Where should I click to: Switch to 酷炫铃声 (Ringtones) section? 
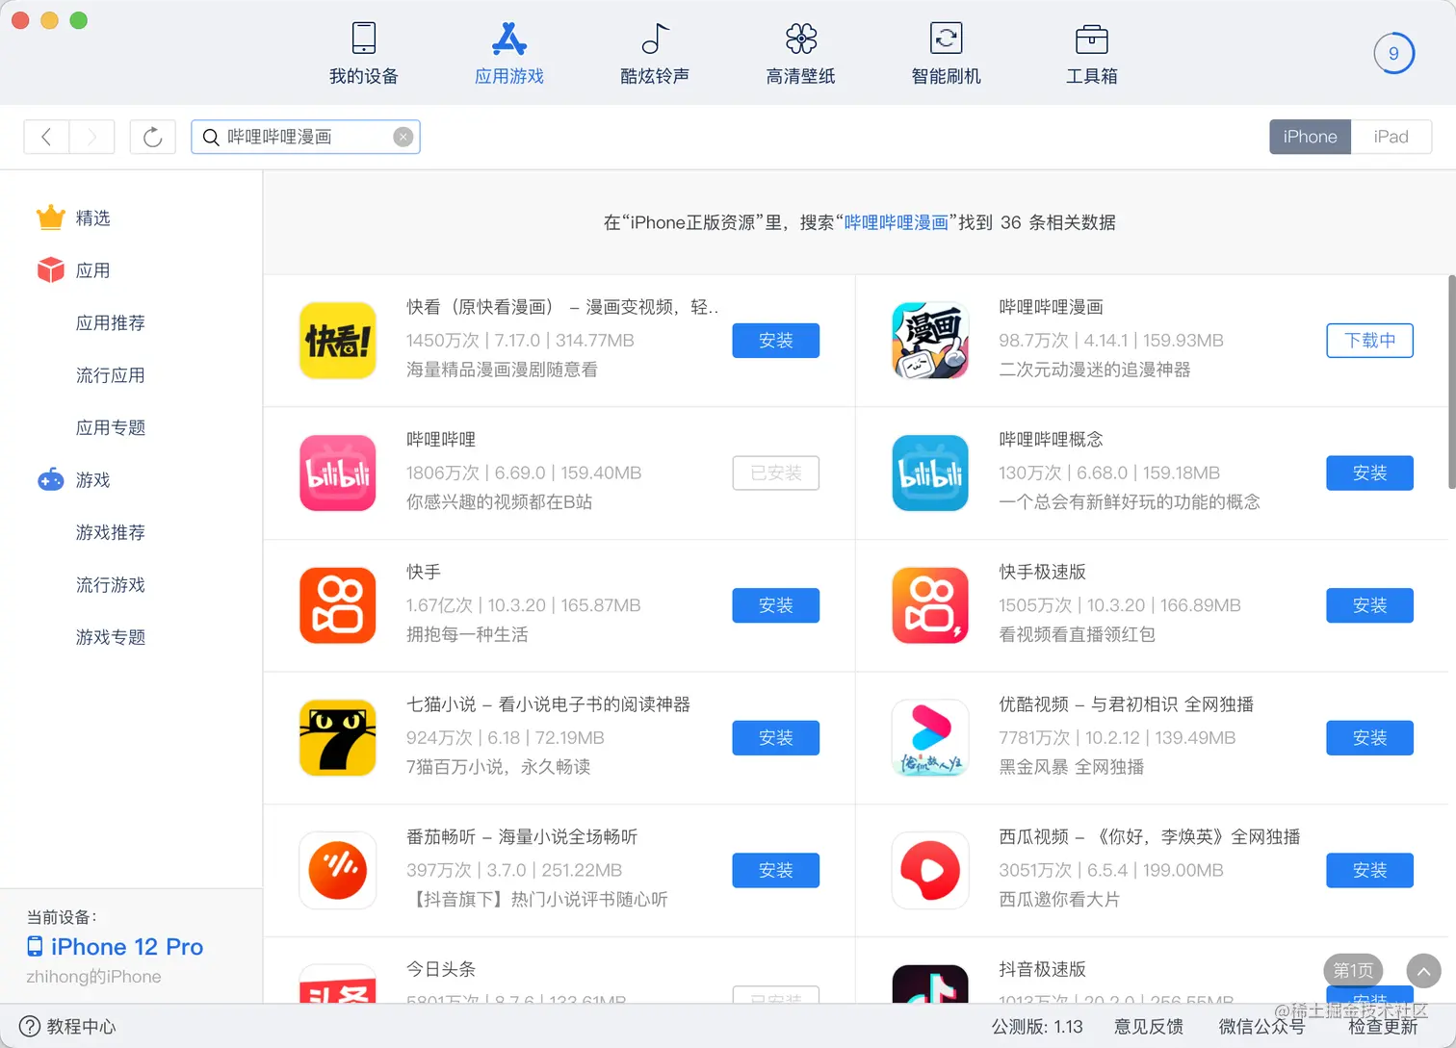click(655, 53)
